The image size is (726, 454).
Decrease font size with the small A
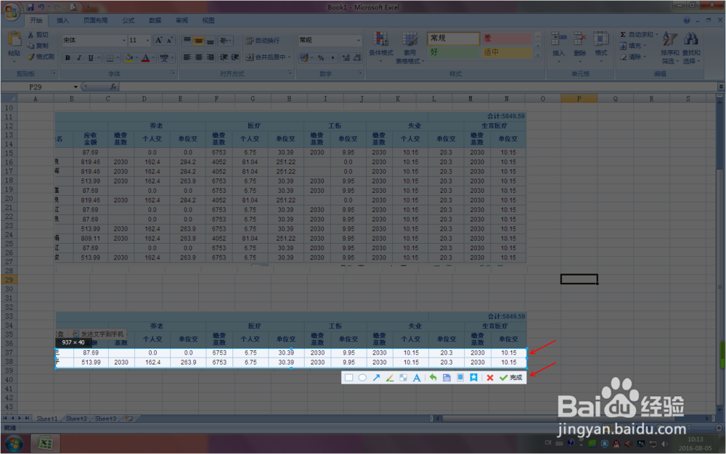(x=170, y=40)
